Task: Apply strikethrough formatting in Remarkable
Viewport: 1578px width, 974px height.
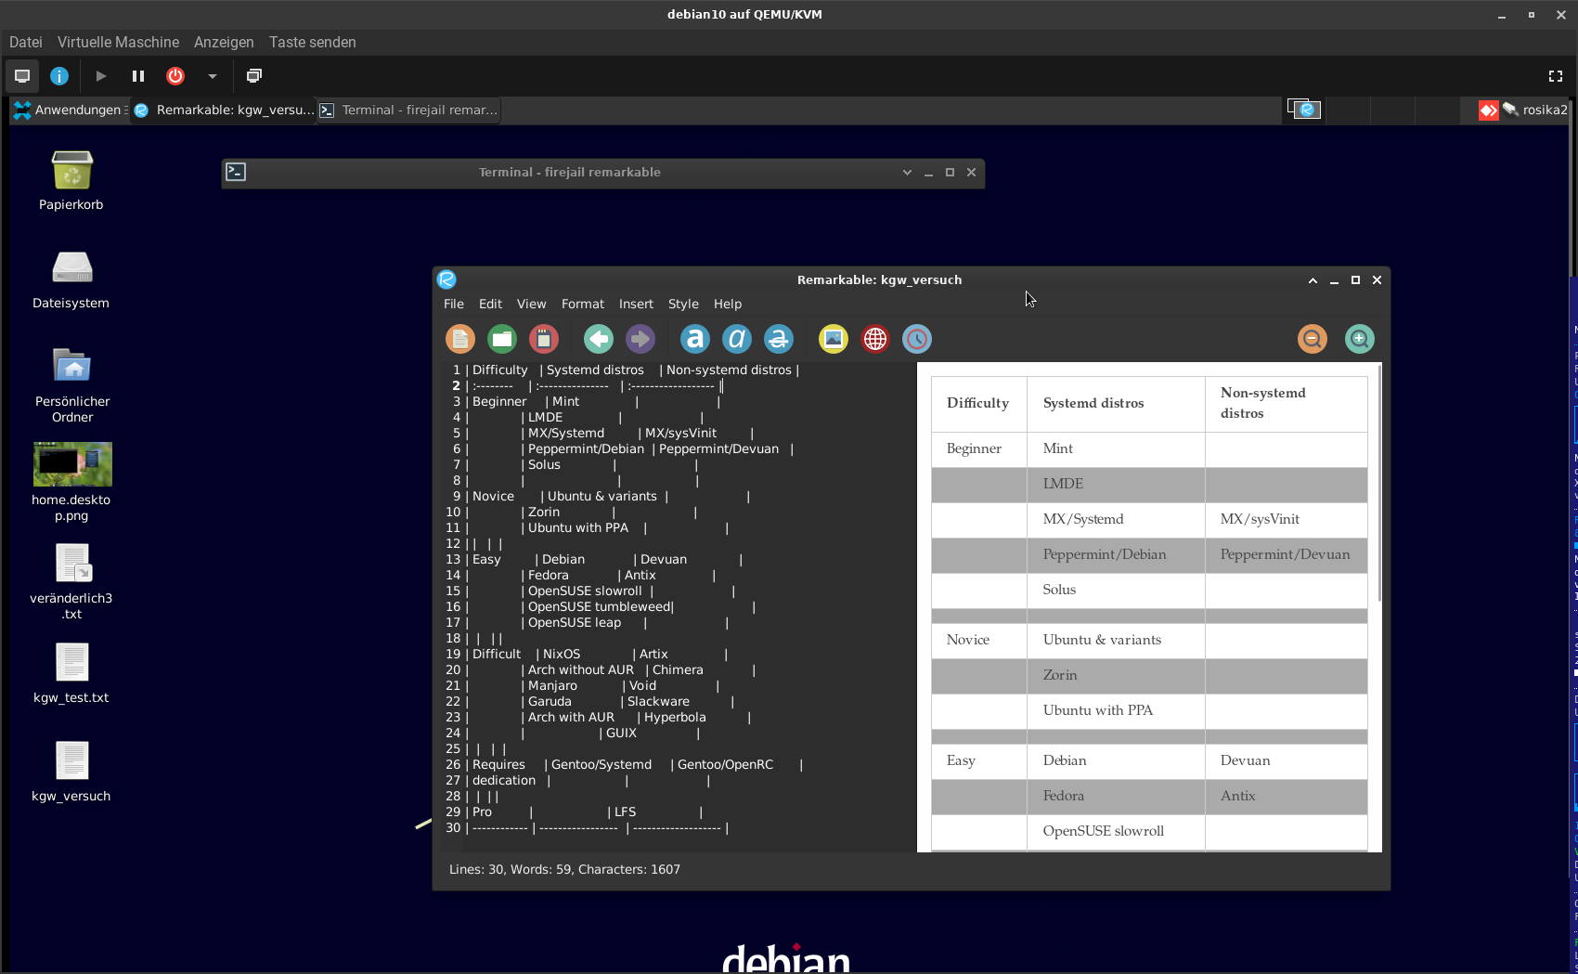Action: (779, 339)
